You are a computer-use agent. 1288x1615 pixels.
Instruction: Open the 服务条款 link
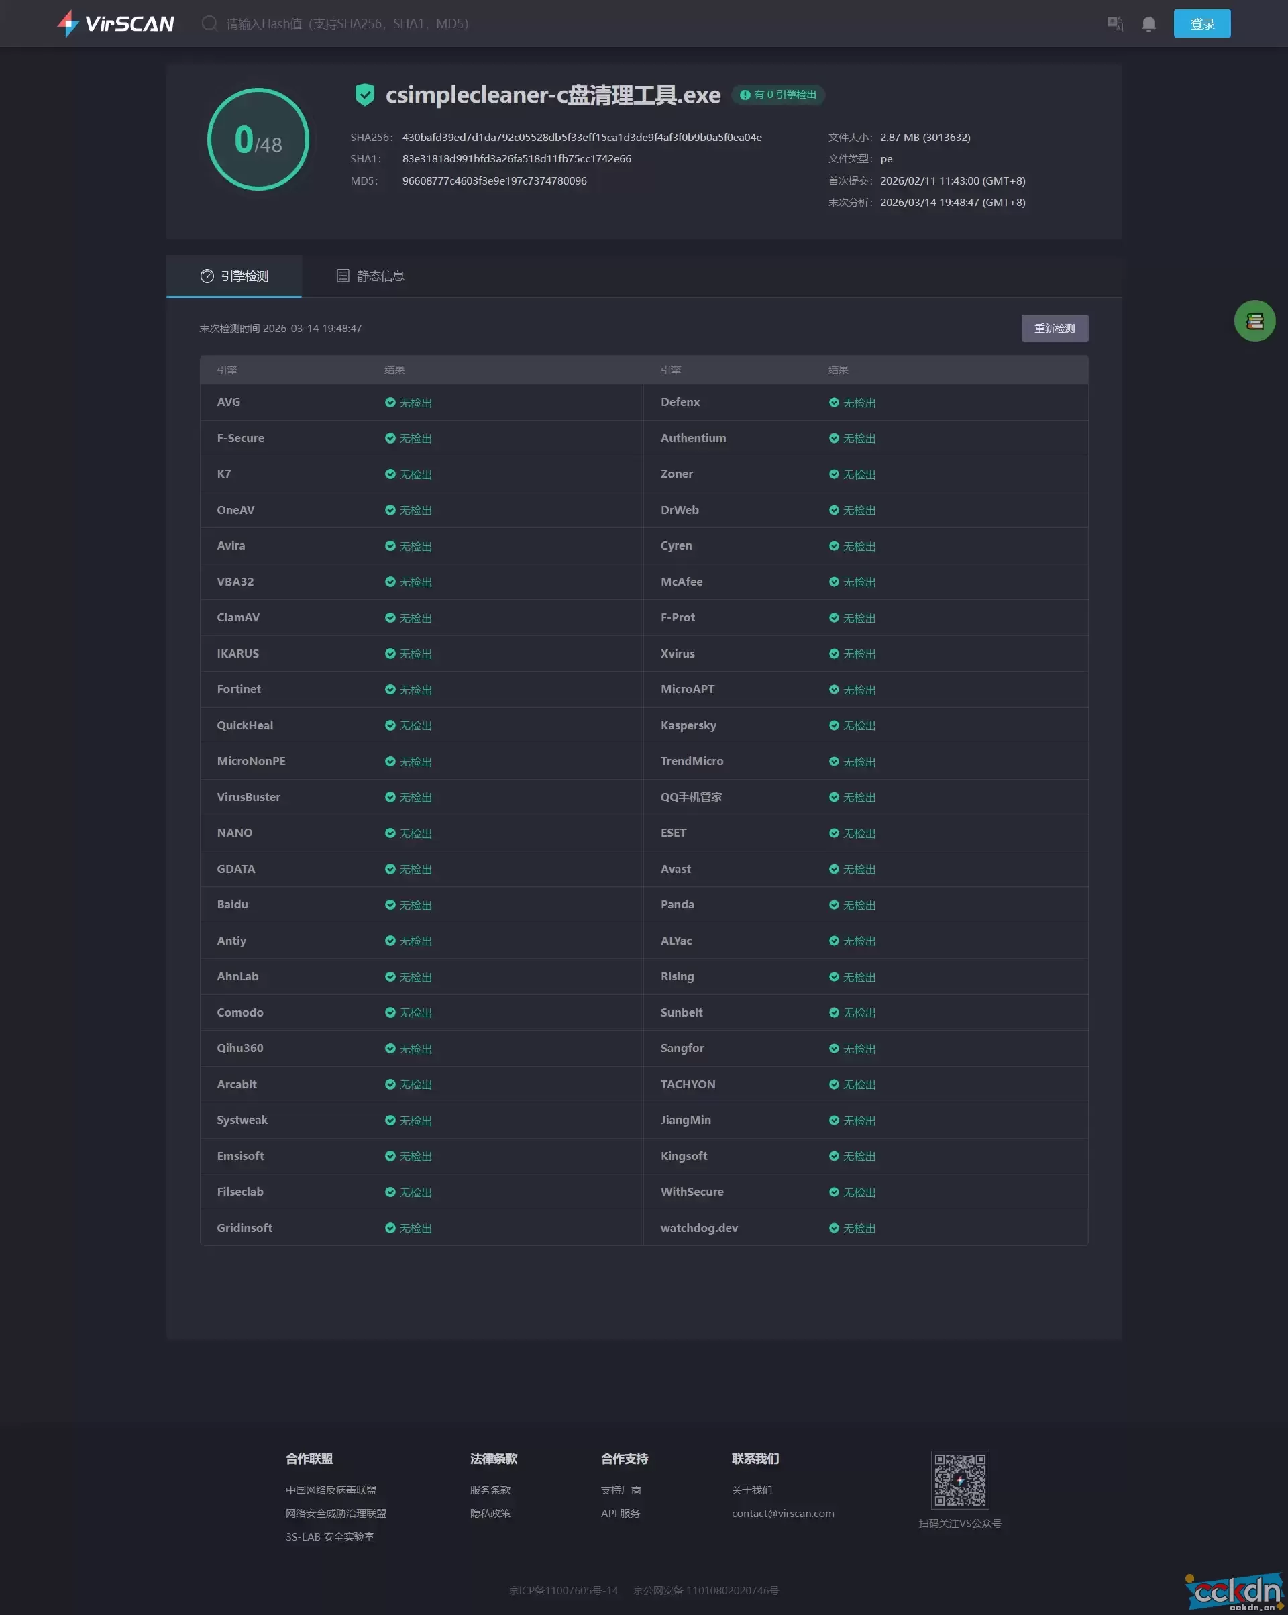490,1490
